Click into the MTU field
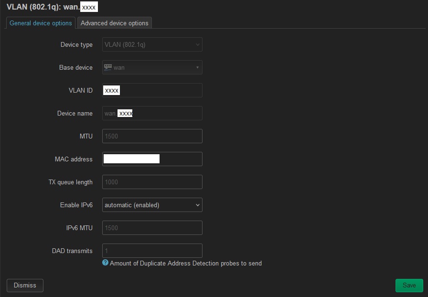 [x=152, y=136]
